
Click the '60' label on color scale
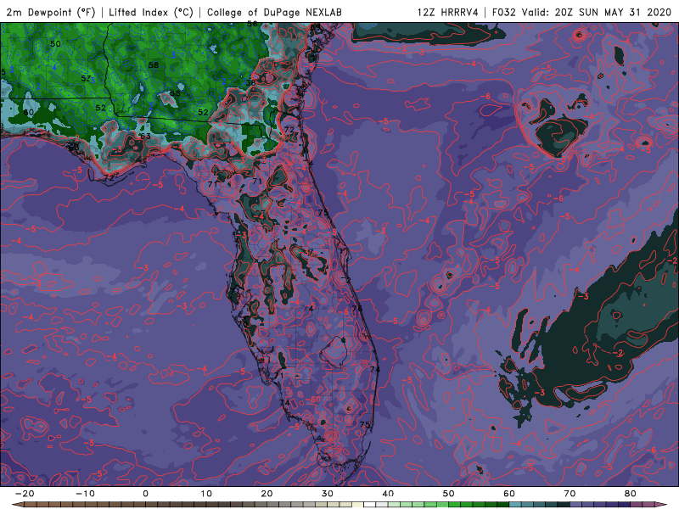pyautogui.click(x=509, y=494)
